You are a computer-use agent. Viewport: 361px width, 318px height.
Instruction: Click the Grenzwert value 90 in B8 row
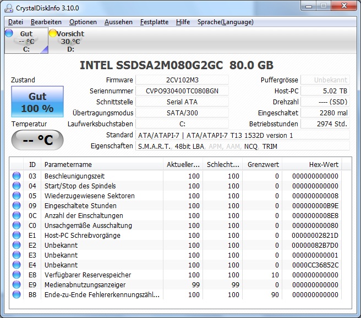tap(275, 294)
